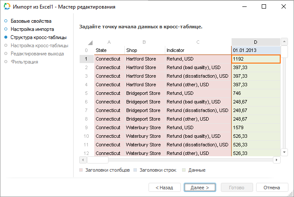
Task: Select cell with value 1192
Action: [256, 59]
